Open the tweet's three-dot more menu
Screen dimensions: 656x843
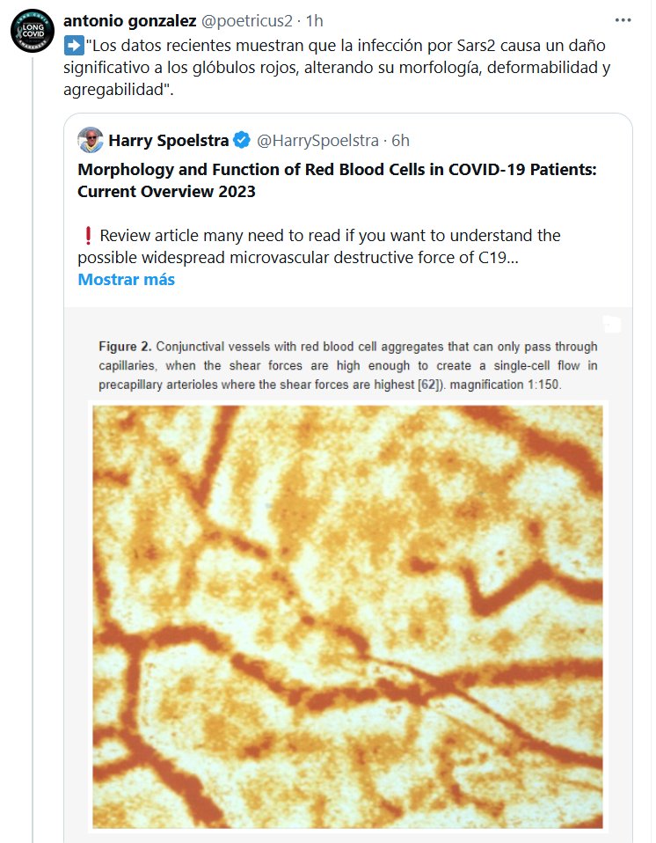click(x=623, y=19)
